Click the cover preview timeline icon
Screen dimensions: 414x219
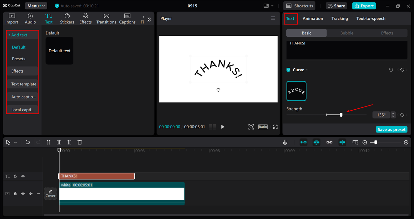pyautogui.click(x=355, y=142)
